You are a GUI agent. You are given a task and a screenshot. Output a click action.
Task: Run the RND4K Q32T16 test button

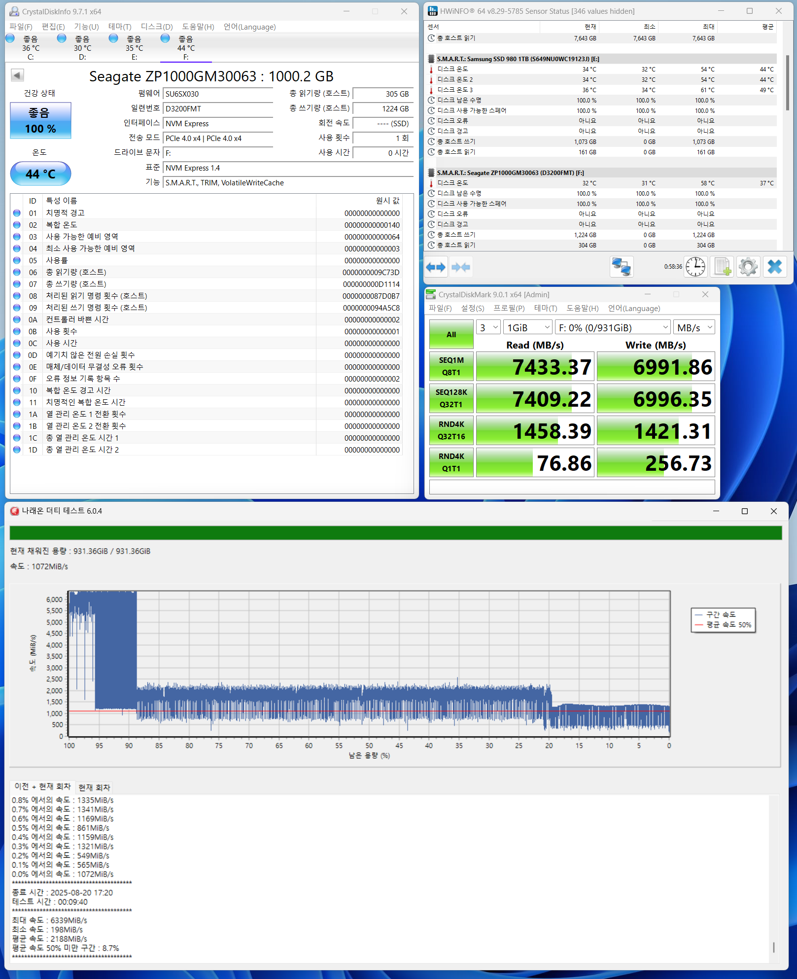(451, 430)
